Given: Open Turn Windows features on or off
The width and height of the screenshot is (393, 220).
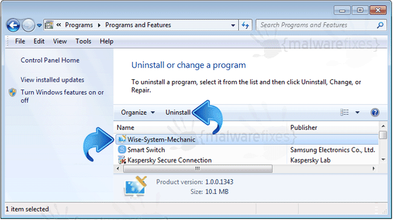Looking at the screenshot, I should pyautogui.click(x=62, y=96).
